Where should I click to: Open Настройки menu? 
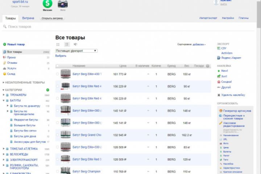click(228, 18)
